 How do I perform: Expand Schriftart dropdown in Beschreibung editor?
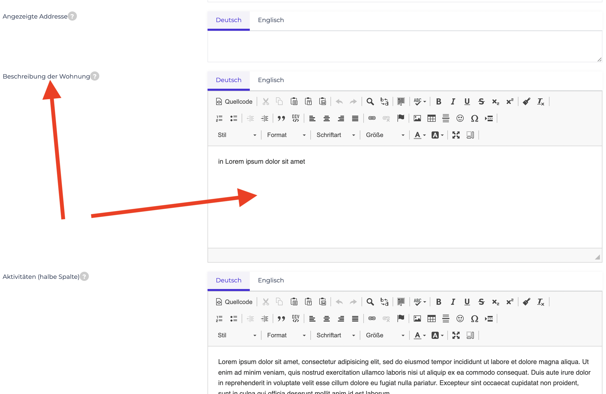[336, 135]
